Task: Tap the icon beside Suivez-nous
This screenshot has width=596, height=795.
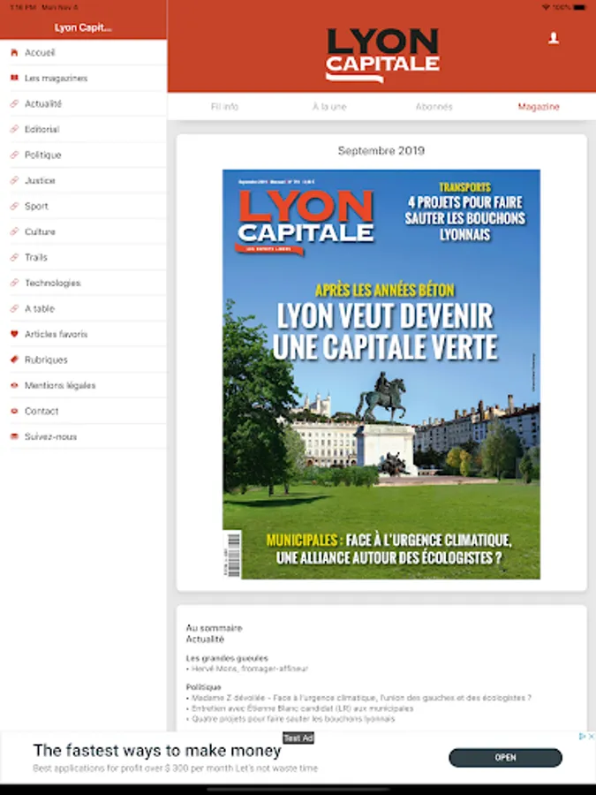Action: coord(14,436)
